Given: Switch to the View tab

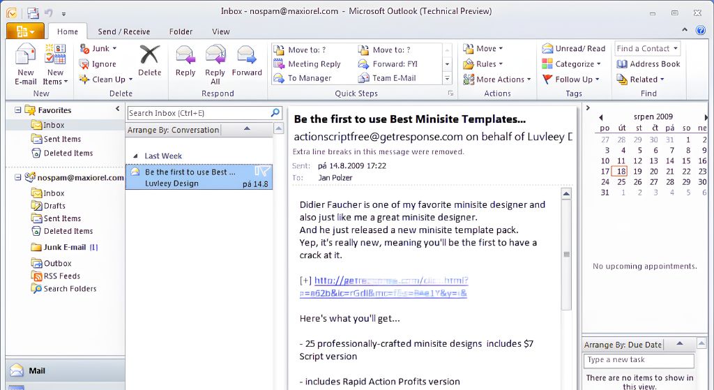Looking at the screenshot, I should point(221,31).
